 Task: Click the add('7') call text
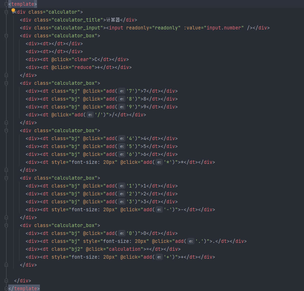122,91
